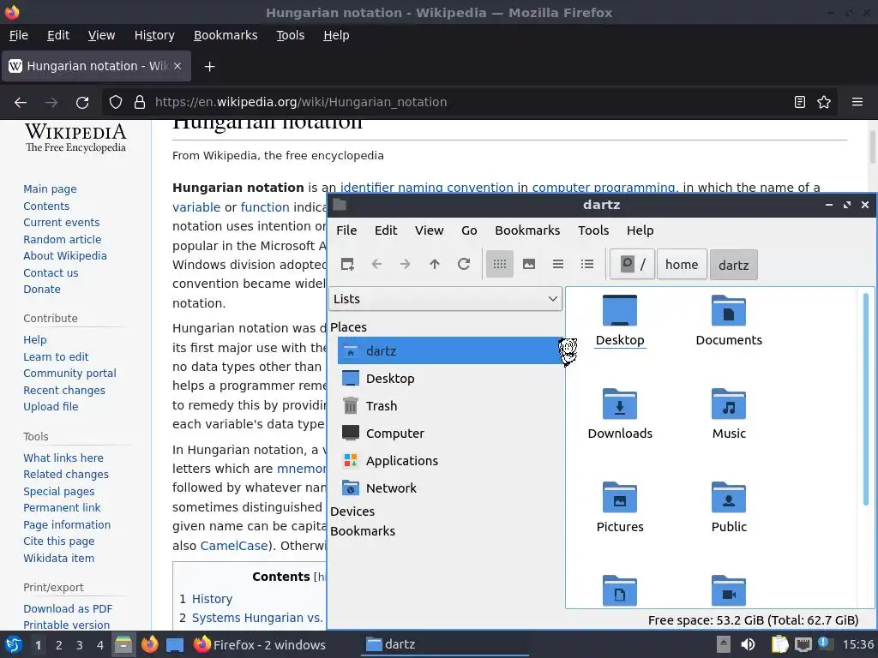Close the Hungarian notation tab
The width and height of the screenshot is (878, 658).
177,66
